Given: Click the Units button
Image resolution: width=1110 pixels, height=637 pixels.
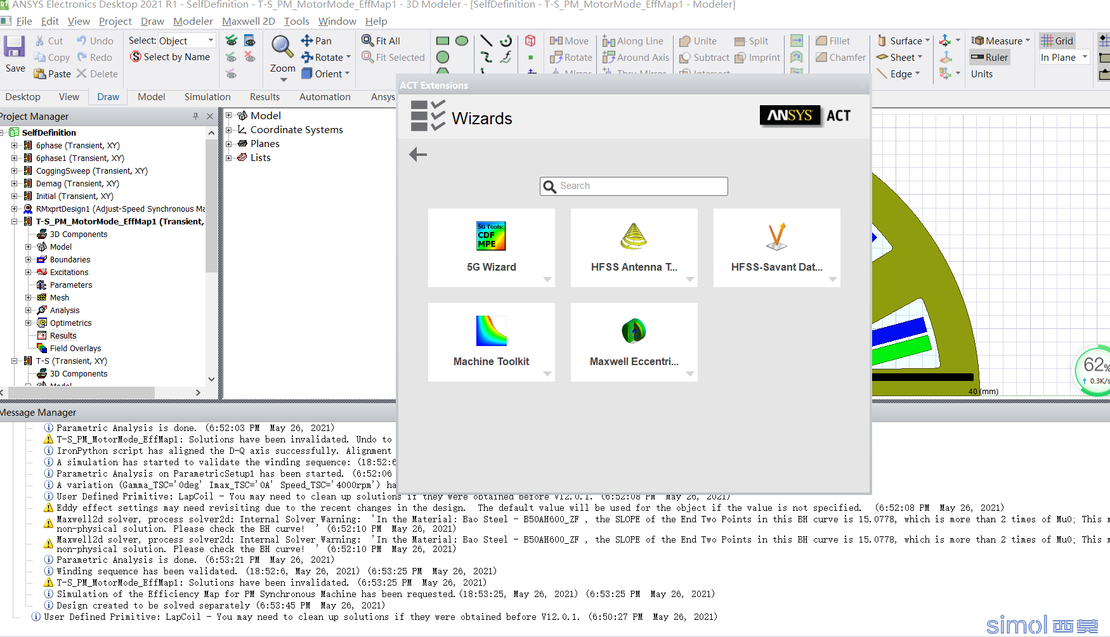Looking at the screenshot, I should click(x=981, y=74).
